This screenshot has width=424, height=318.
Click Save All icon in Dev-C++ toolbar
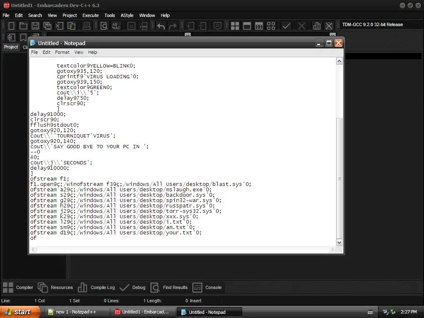(x=47, y=26)
